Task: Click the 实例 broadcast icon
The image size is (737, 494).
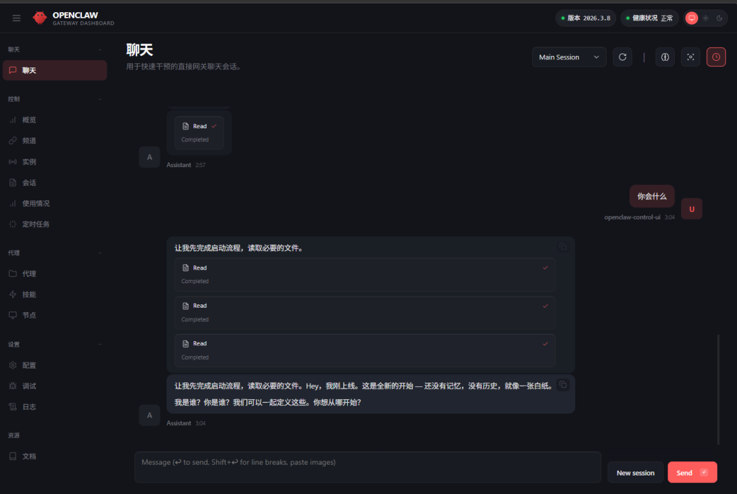Action: click(x=13, y=162)
